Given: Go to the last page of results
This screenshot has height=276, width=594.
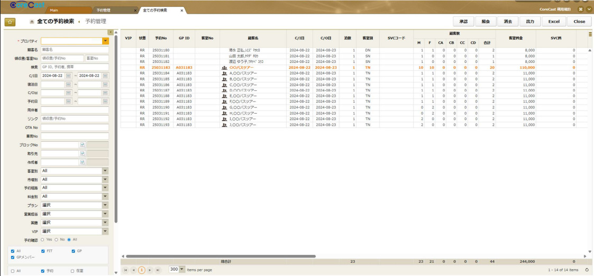Looking at the screenshot, I should click(x=157, y=270).
